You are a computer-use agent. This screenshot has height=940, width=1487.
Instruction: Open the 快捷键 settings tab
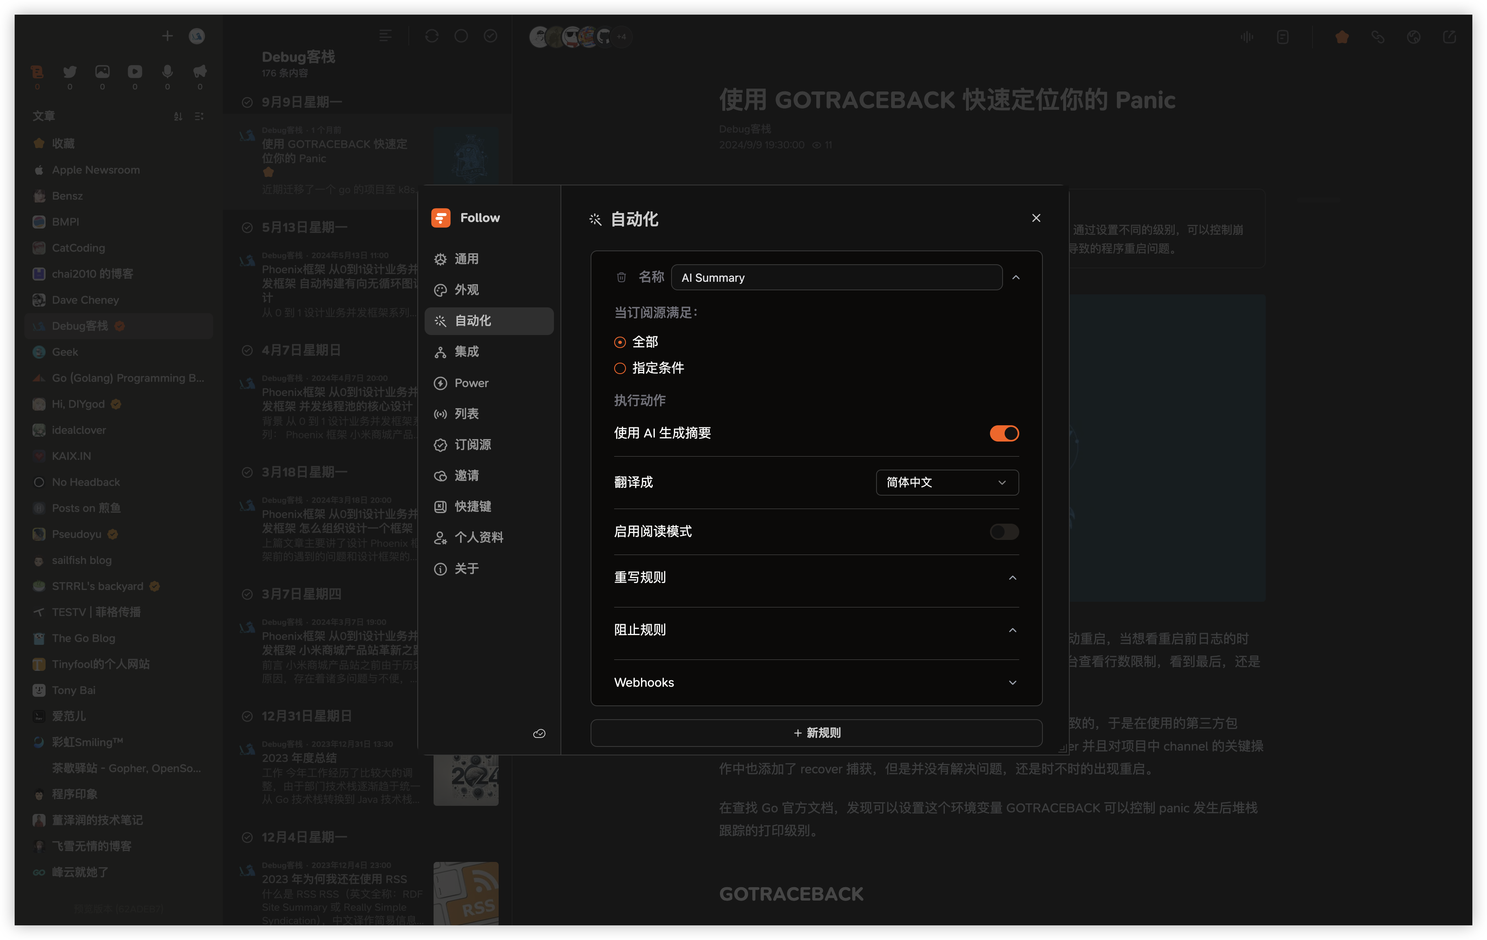pyautogui.click(x=472, y=506)
